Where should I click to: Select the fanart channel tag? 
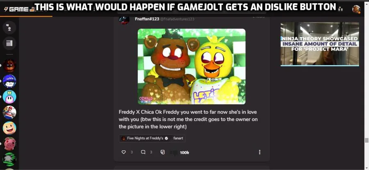pyautogui.click(x=178, y=138)
